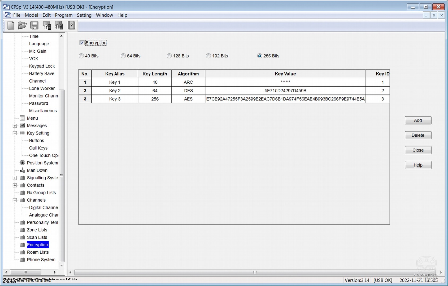
Task: Click the radio icon with up arrow
Action: click(x=47, y=25)
